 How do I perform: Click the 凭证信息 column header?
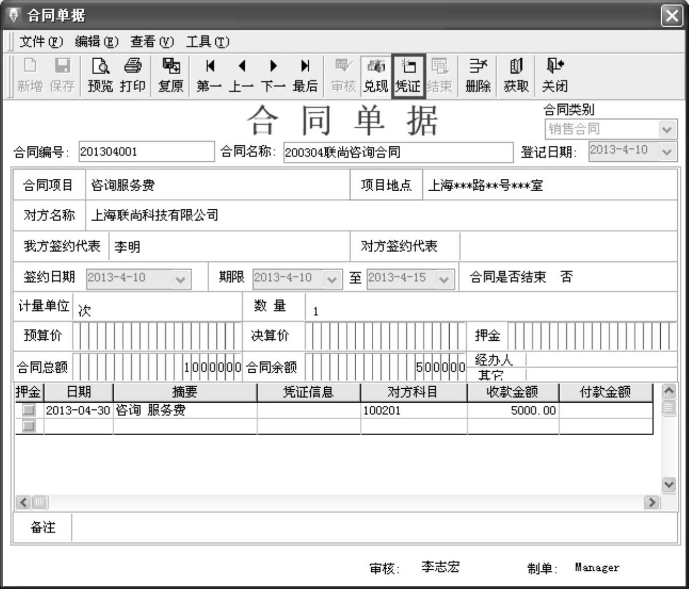coord(309,392)
